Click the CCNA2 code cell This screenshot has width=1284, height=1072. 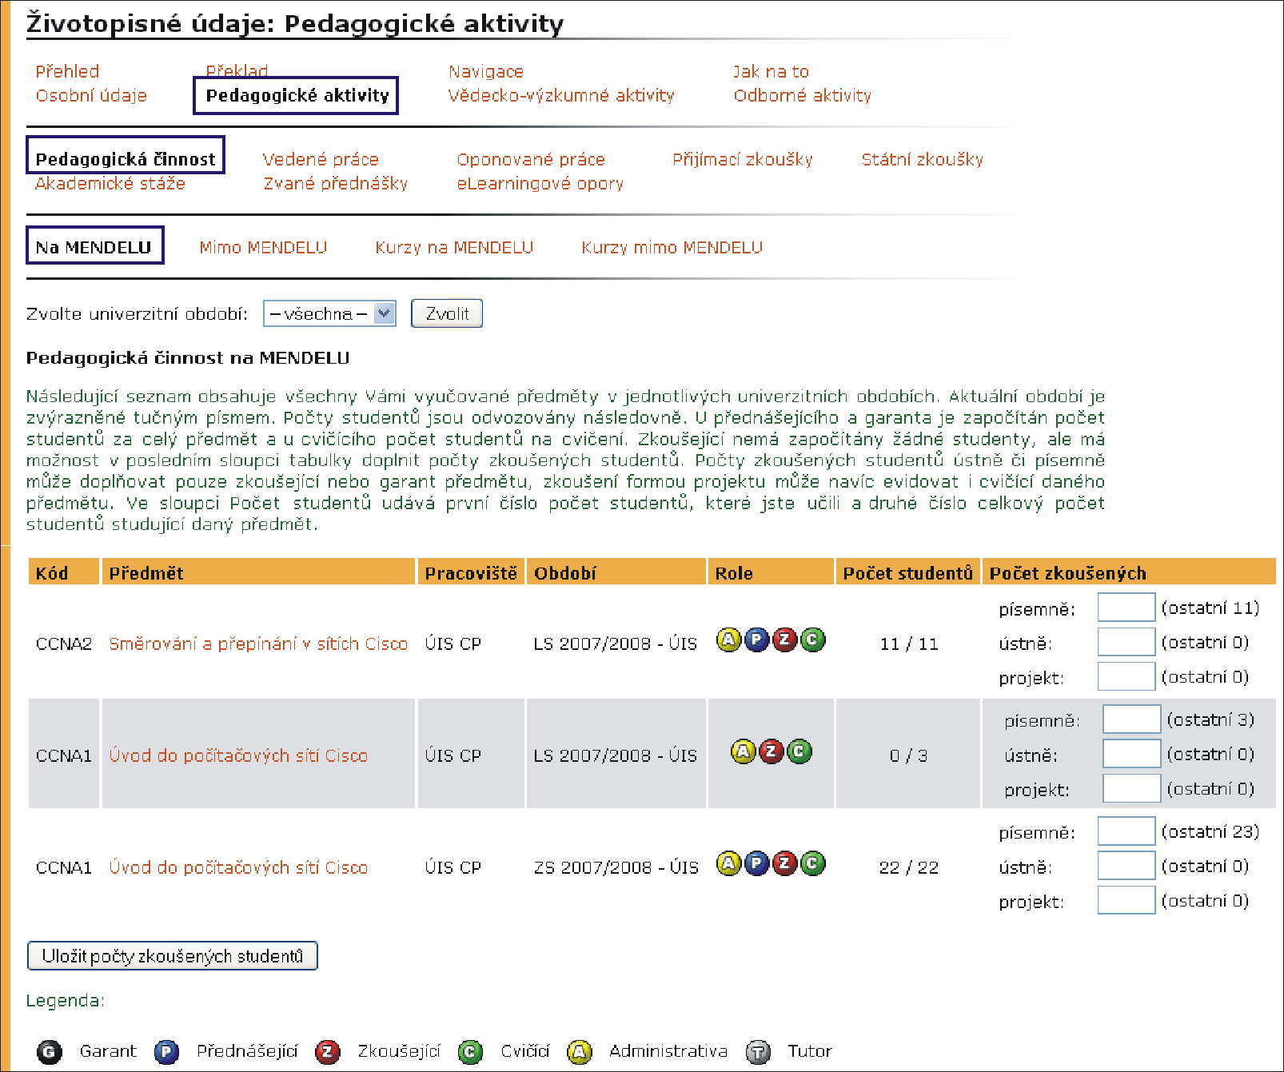(64, 644)
